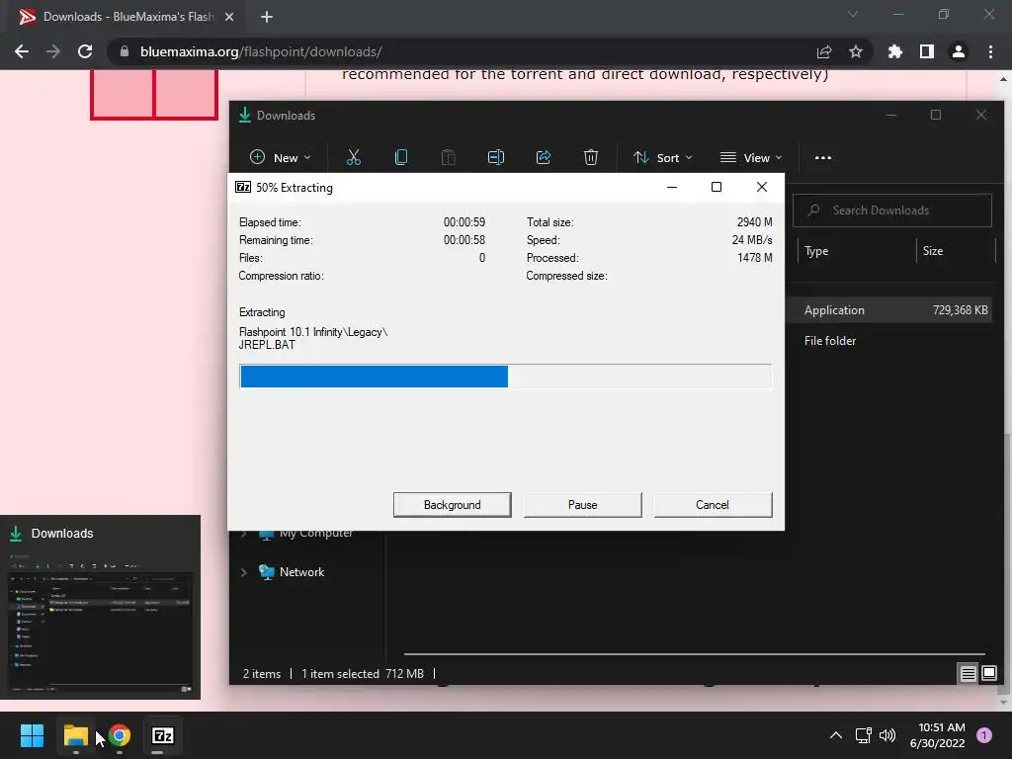Open the Sort dropdown

[662, 157]
